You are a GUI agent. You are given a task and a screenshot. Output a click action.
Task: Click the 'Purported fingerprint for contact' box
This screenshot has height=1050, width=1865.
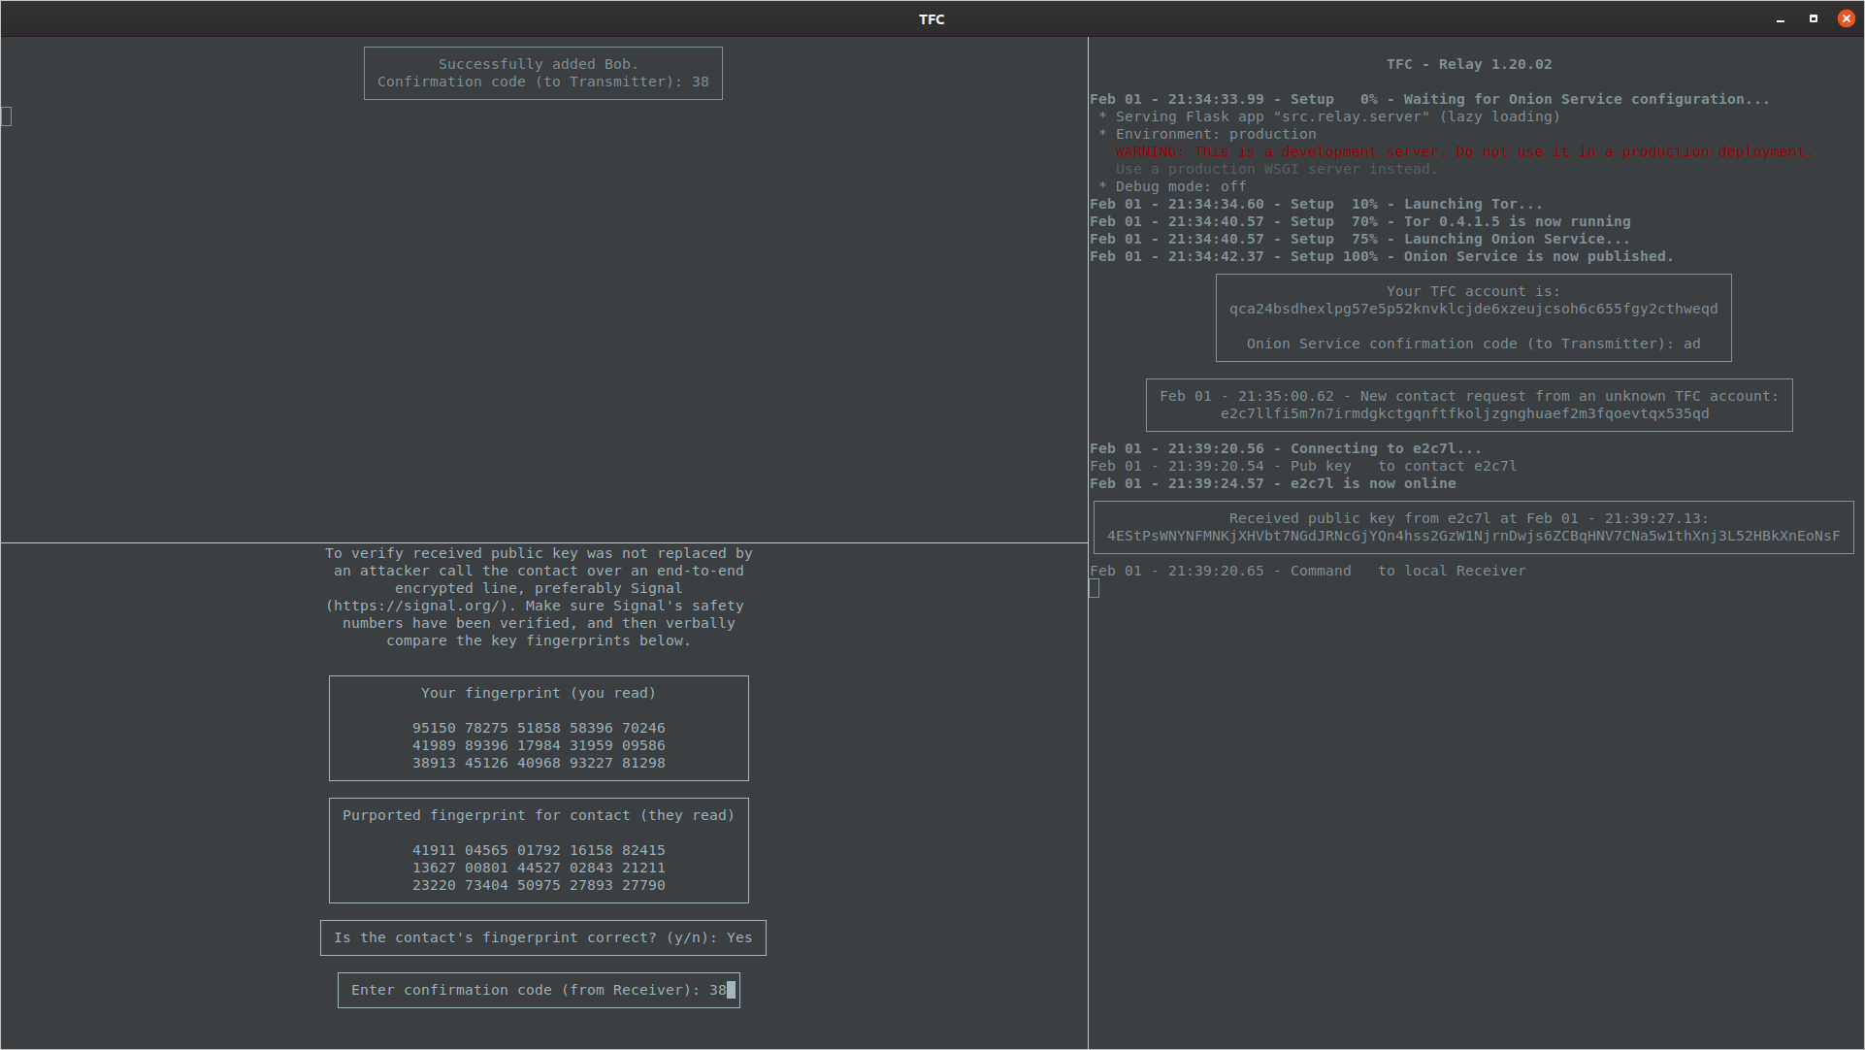(x=539, y=851)
